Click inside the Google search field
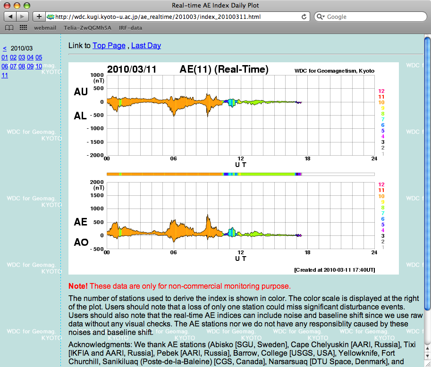 373,17
